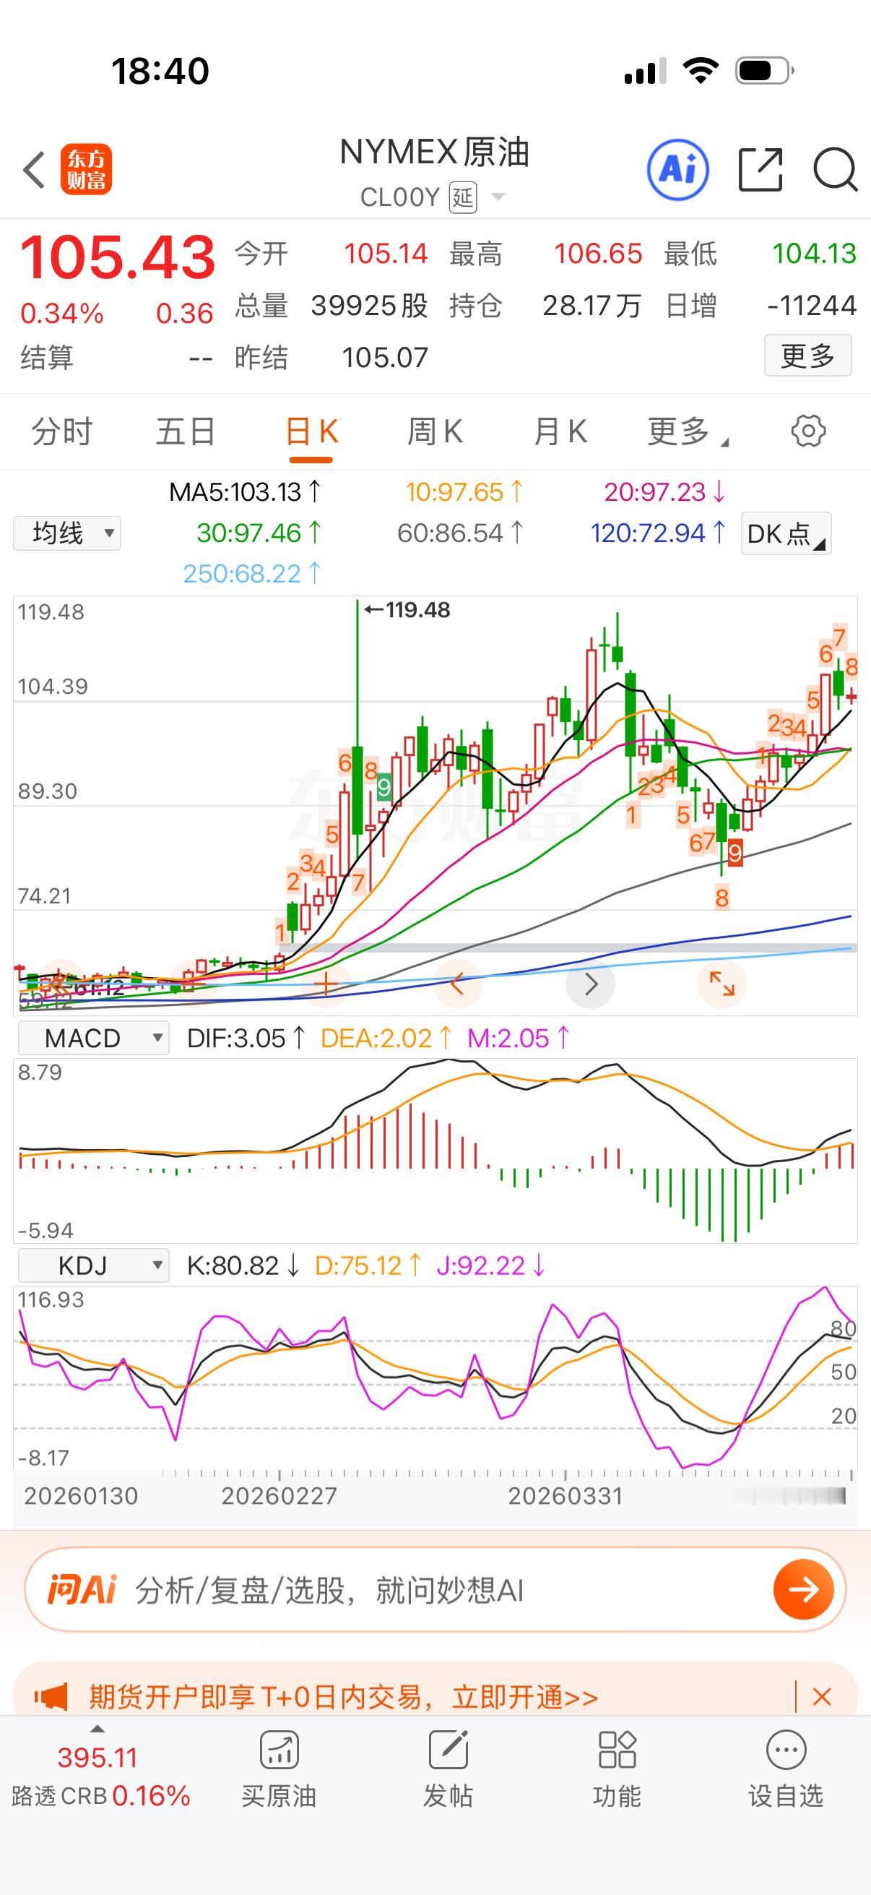Screen dimensions: 871x1895
Task: Switch to 五日 tab
Action: tap(185, 431)
